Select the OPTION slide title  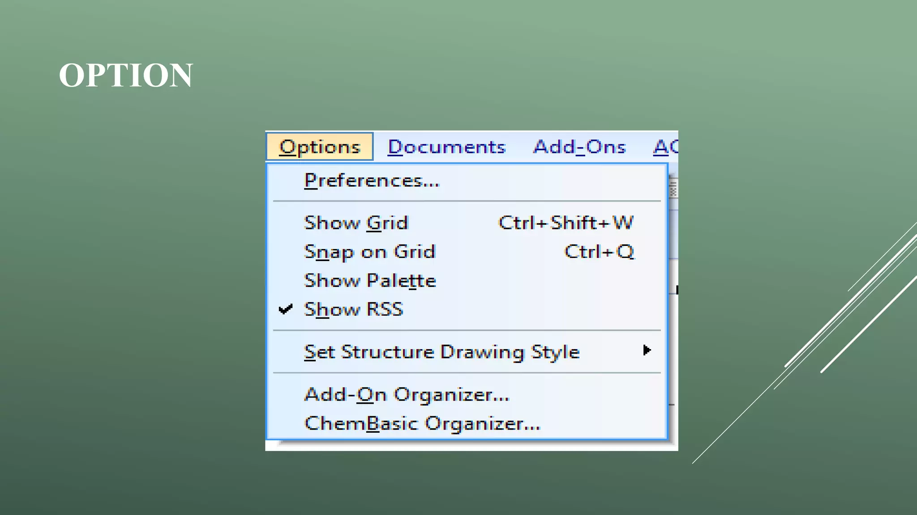126,75
